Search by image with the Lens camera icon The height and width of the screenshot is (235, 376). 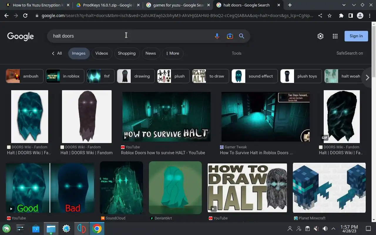point(230,36)
